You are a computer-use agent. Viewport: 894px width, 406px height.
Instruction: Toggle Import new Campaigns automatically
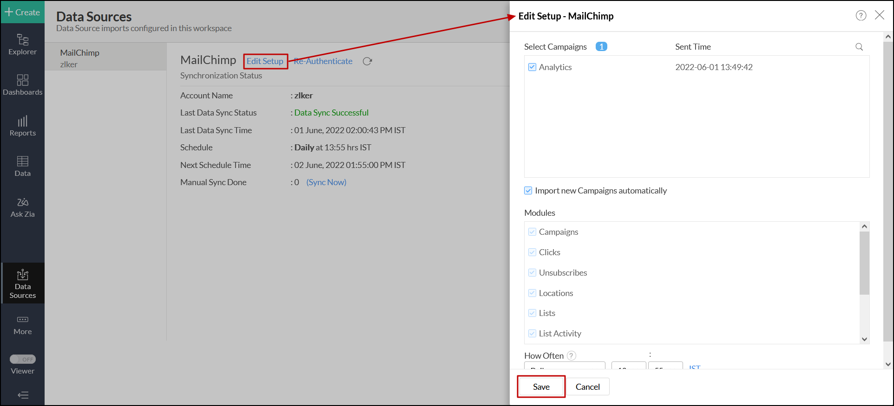coord(528,191)
